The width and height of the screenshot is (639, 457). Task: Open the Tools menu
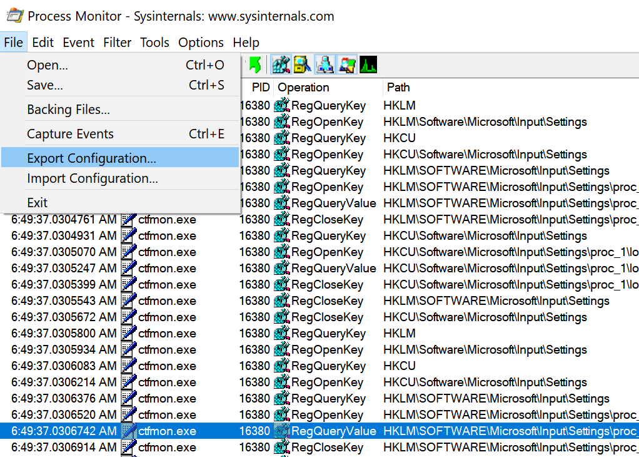coord(154,43)
